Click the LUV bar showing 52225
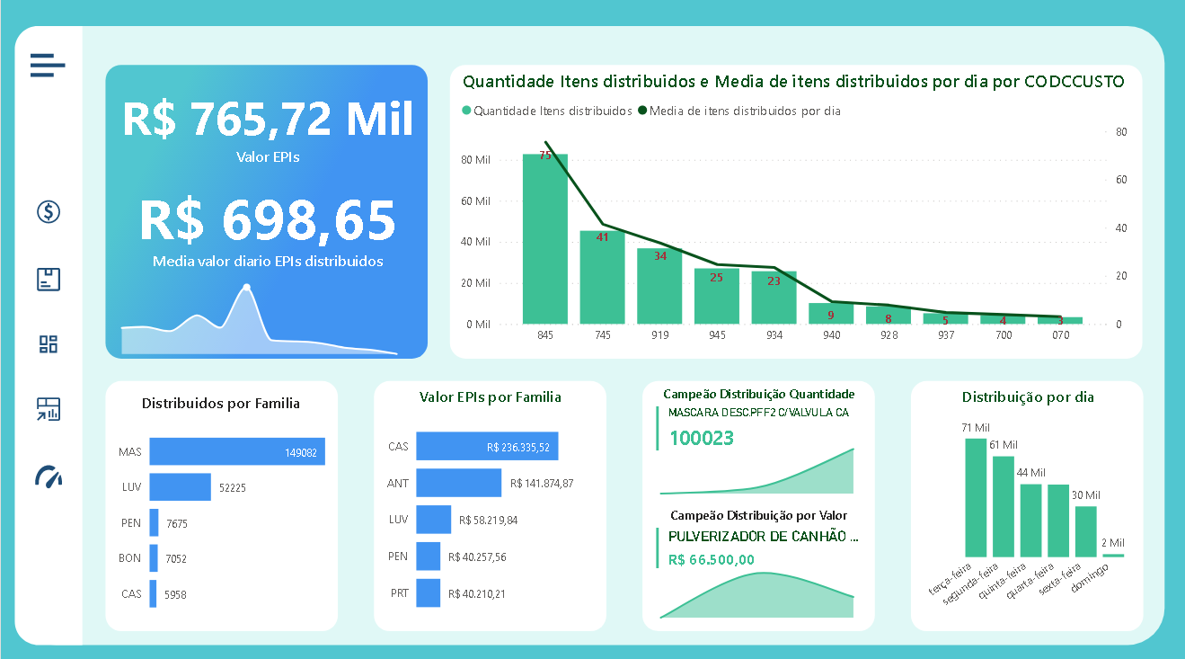Image resolution: width=1185 pixels, height=659 pixels. 180,487
